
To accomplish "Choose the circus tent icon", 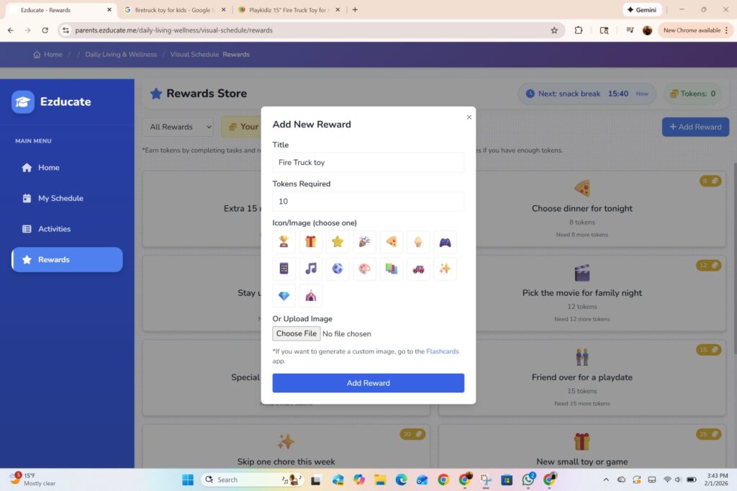I will pyautogui.click(x=310, y=295).
